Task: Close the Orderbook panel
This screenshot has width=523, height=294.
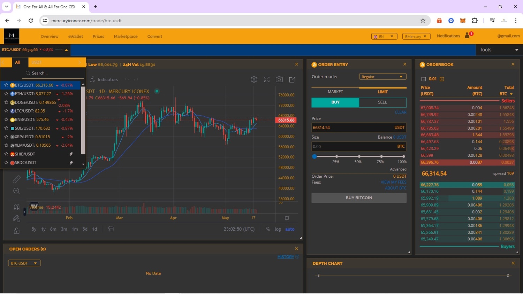Action: 513,64
